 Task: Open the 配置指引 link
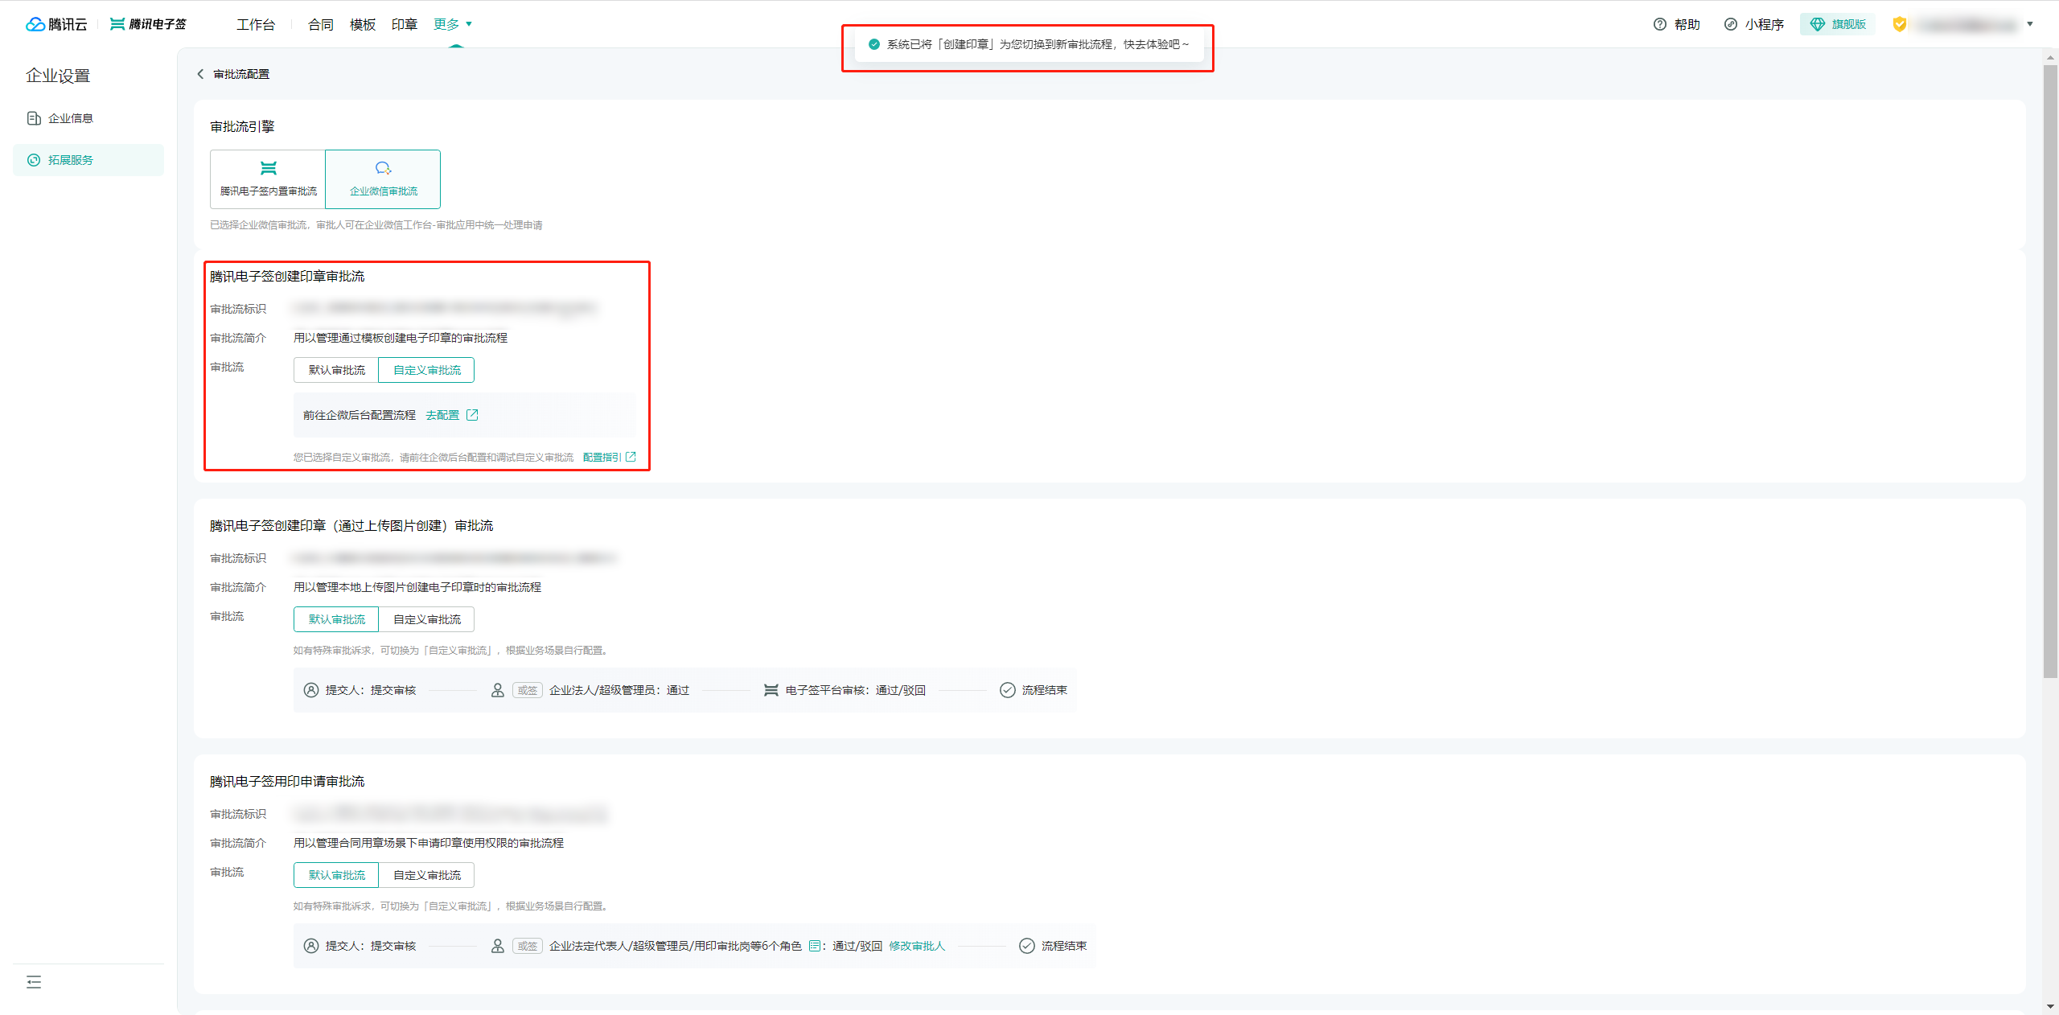point(602,457)
